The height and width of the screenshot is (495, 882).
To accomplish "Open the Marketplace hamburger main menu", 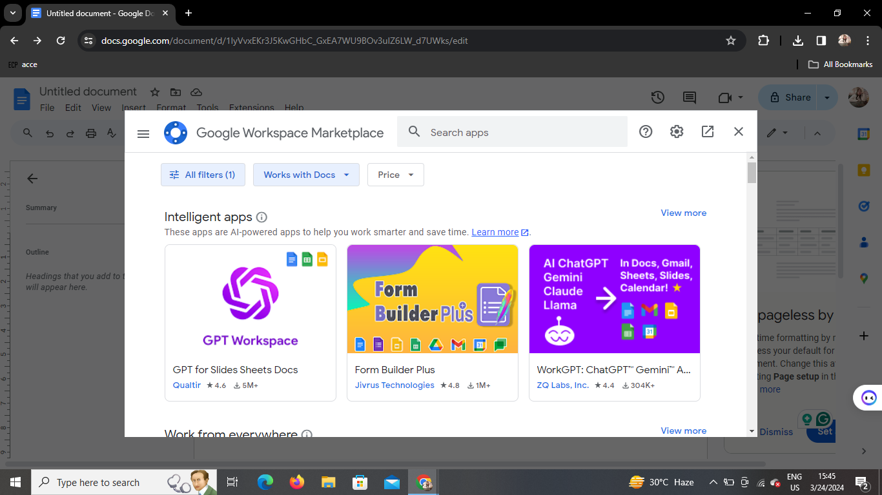I will [143, 133].
